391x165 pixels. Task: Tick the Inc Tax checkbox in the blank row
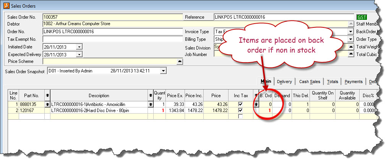pyautogui.click(x=240, y=116)
